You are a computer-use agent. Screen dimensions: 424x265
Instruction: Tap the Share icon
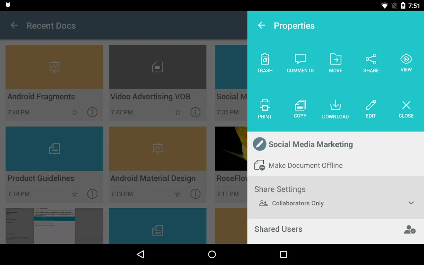coord(371,60)
